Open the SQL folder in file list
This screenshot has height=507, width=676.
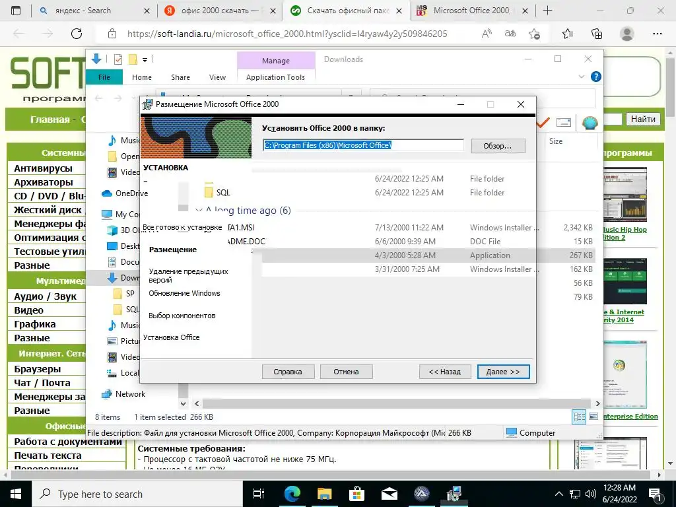223,192
